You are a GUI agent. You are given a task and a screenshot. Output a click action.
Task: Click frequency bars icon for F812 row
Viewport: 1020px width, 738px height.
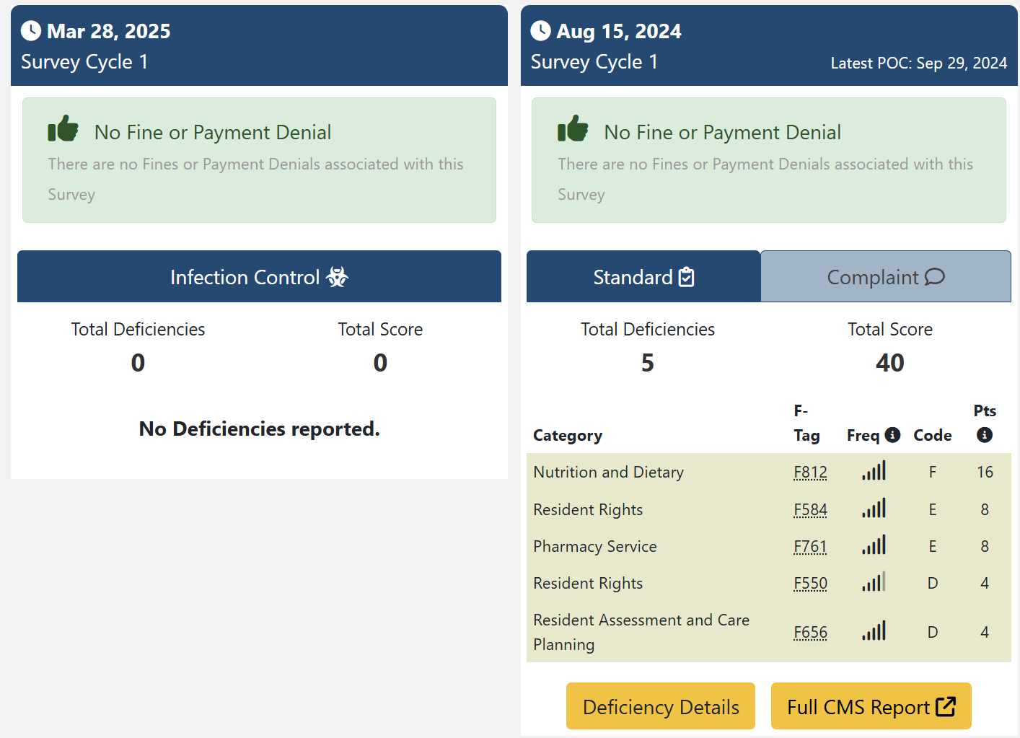point(874,472)
